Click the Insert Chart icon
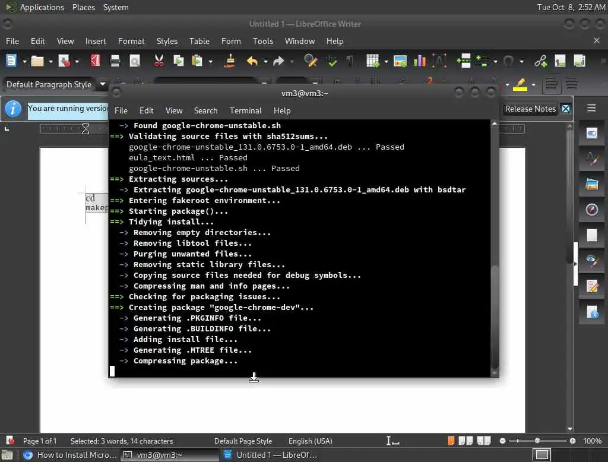The height and width of the screenshot is (462, 608). click(x=420, y=61)
